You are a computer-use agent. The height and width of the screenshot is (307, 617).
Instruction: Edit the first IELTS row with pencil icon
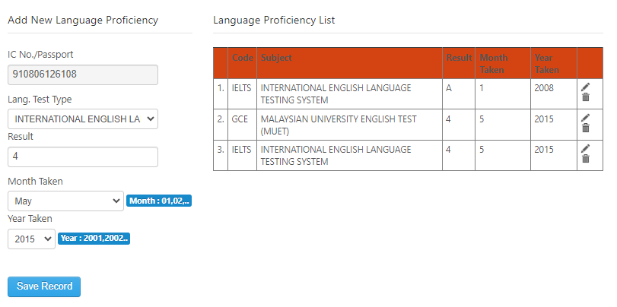(585, 87)
